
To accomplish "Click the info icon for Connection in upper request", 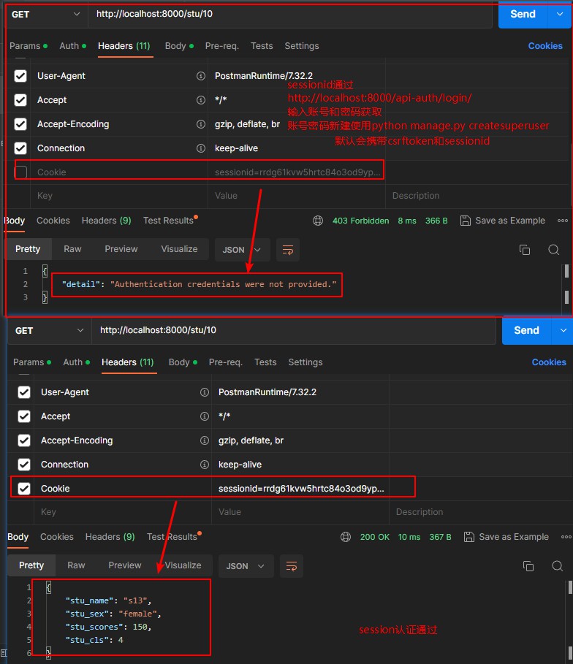I will (201, 148).
